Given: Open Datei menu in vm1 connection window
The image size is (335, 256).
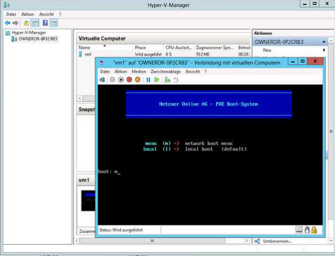Looking at the screenshot, I should 105,71.
